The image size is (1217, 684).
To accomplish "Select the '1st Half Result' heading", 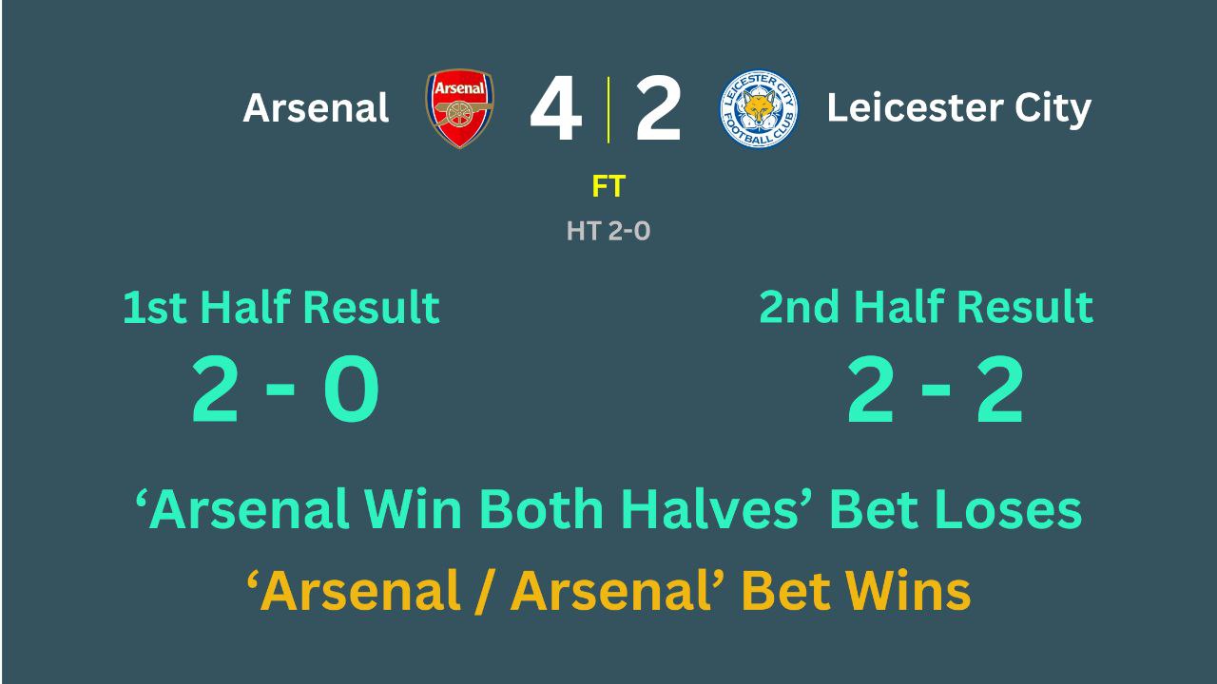I will pyautogui.click(x=281, y=308).
